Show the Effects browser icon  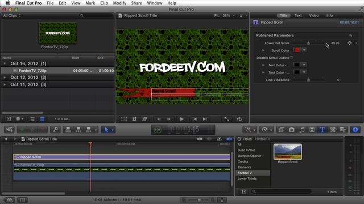click(x=281, y=130)
